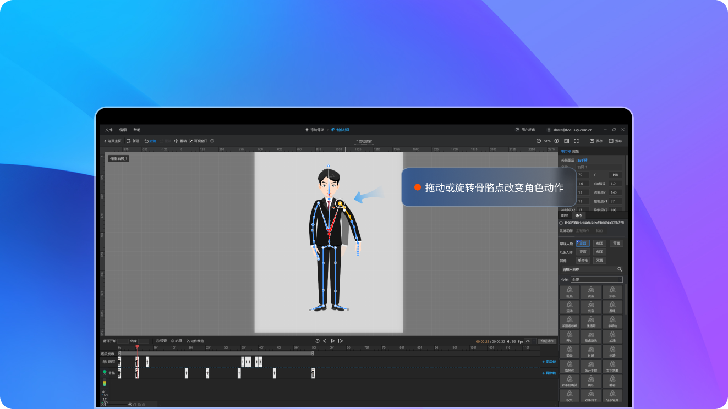Open the Fps dropdown showing 24
The width and height of the screenshot is (728, 409).
[529, 341]
